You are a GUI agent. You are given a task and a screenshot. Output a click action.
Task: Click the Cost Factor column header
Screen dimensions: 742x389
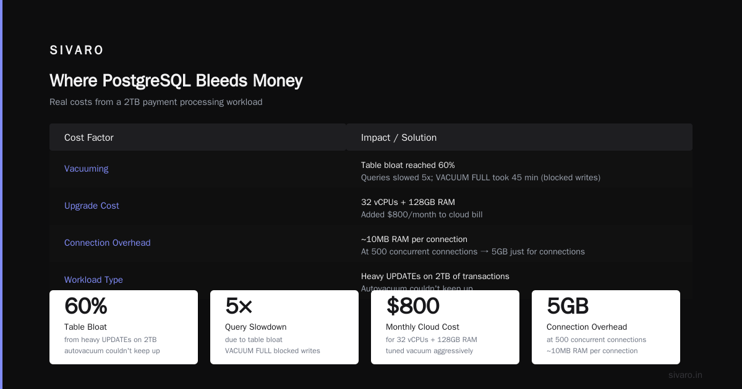89,138
